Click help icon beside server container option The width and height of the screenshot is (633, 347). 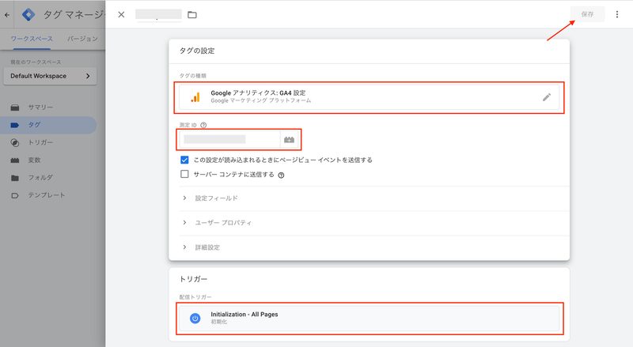click(x=281, y=175)
